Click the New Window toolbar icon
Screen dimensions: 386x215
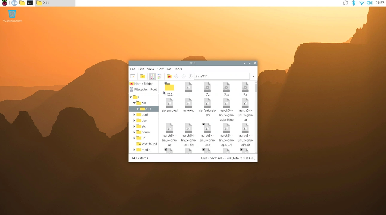133,76
